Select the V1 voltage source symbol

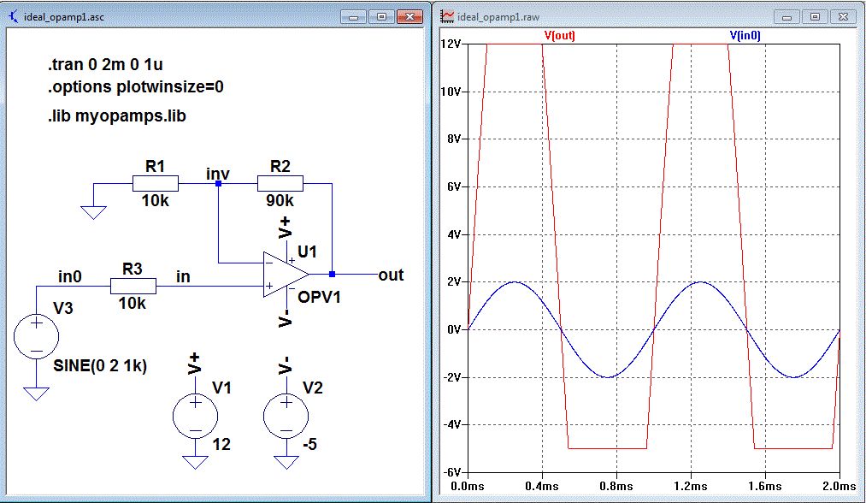click(196, 416)
